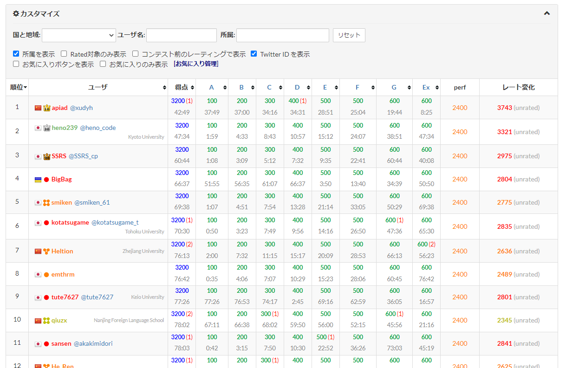
Task: Uncheck the 所属を表示 checkbox
Action: 16,54
